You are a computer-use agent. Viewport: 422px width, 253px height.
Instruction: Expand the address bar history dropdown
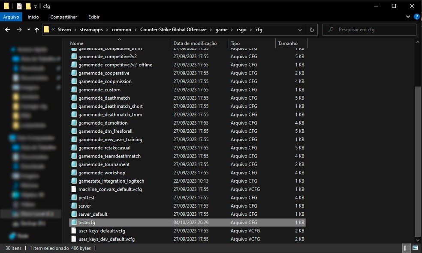tap(300, 30)
